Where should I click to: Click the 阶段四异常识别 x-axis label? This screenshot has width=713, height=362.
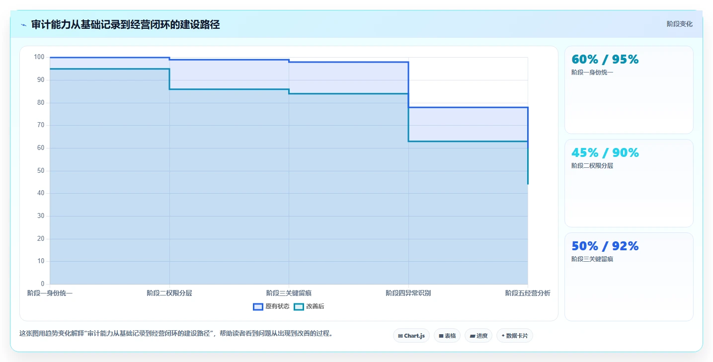click(408, 293)
